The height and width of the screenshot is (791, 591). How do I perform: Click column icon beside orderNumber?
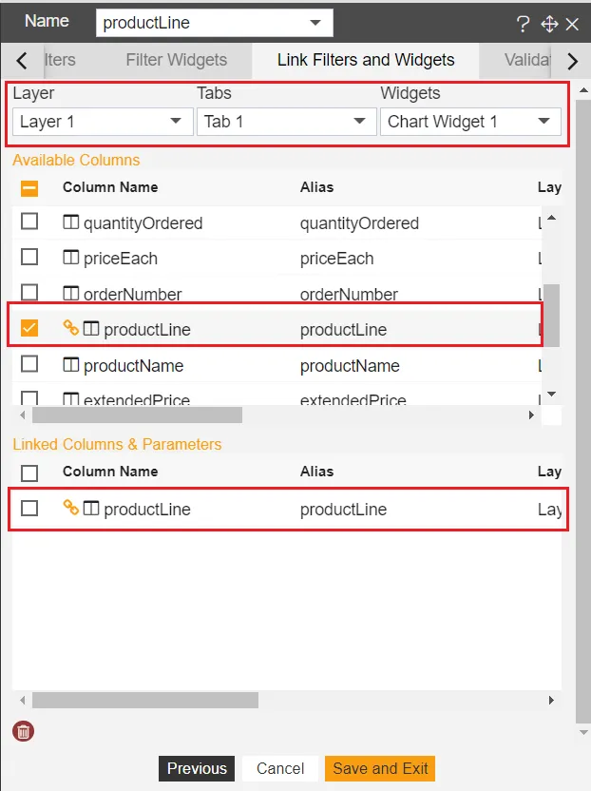tap(70, 293)
